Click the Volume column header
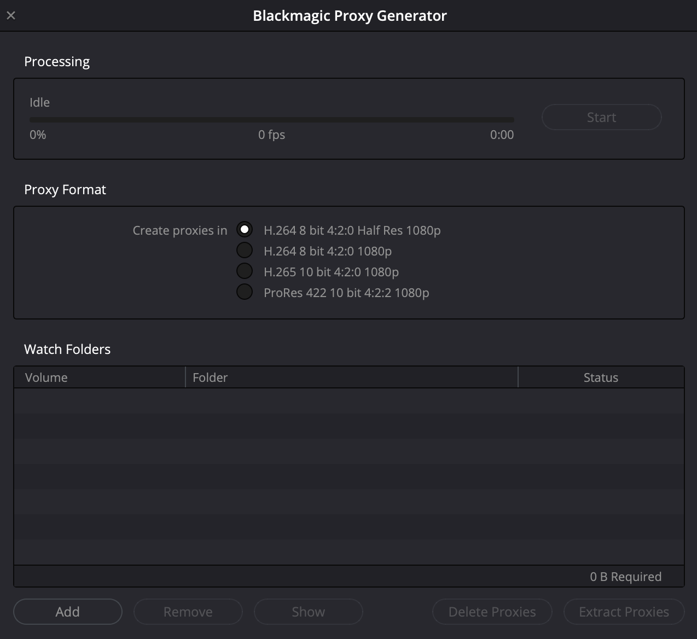 (x=47, y=377)
